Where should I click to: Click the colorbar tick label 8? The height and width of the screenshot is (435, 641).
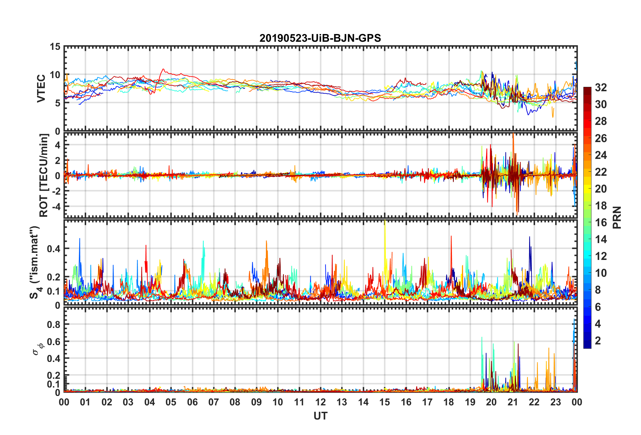click(598, 290)
